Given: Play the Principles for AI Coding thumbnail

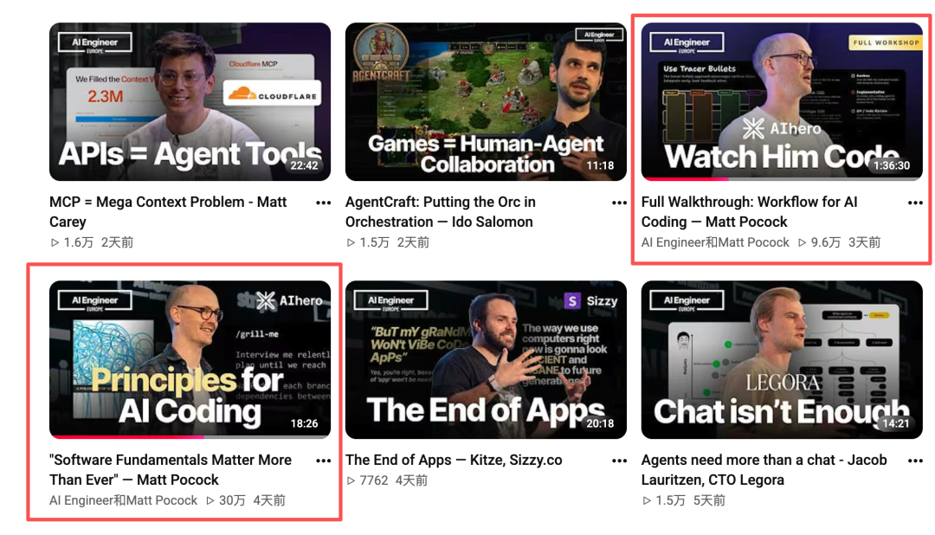Looking at the screenshot, I should click(190, 359).
